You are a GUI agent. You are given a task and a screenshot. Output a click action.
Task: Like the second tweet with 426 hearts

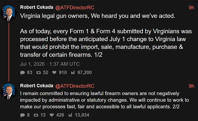(52, 115)
